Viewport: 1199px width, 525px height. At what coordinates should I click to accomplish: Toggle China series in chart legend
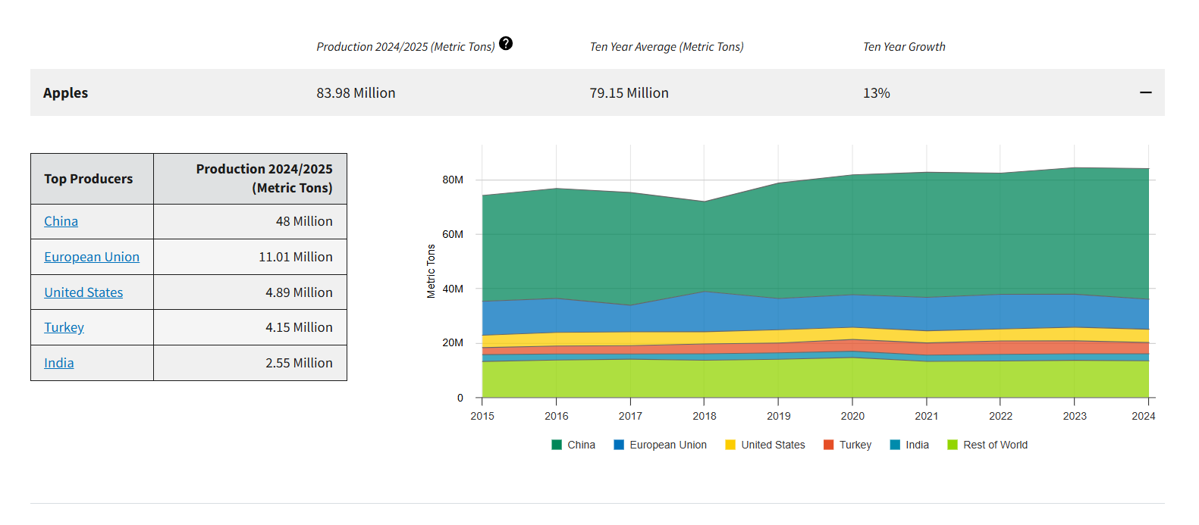pyautogui.click(x=581, y=445)
